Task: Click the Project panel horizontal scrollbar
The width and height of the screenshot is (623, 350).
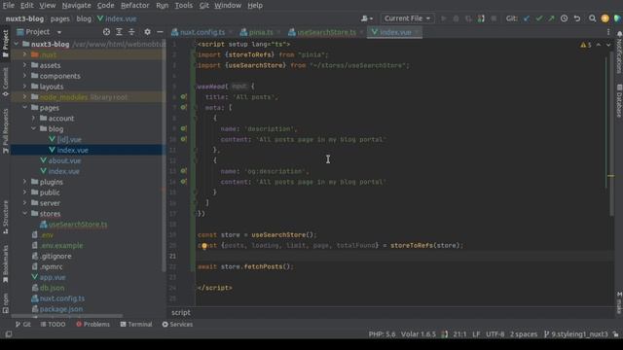Action: (67, 316)
